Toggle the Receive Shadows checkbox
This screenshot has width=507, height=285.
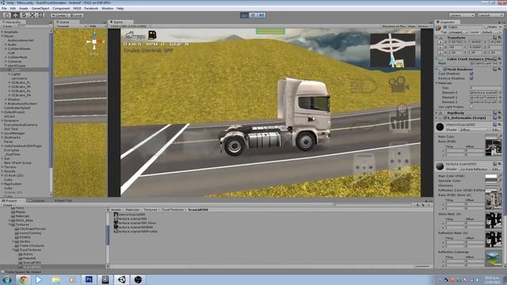pyautogui.click(x=471, y=78)
